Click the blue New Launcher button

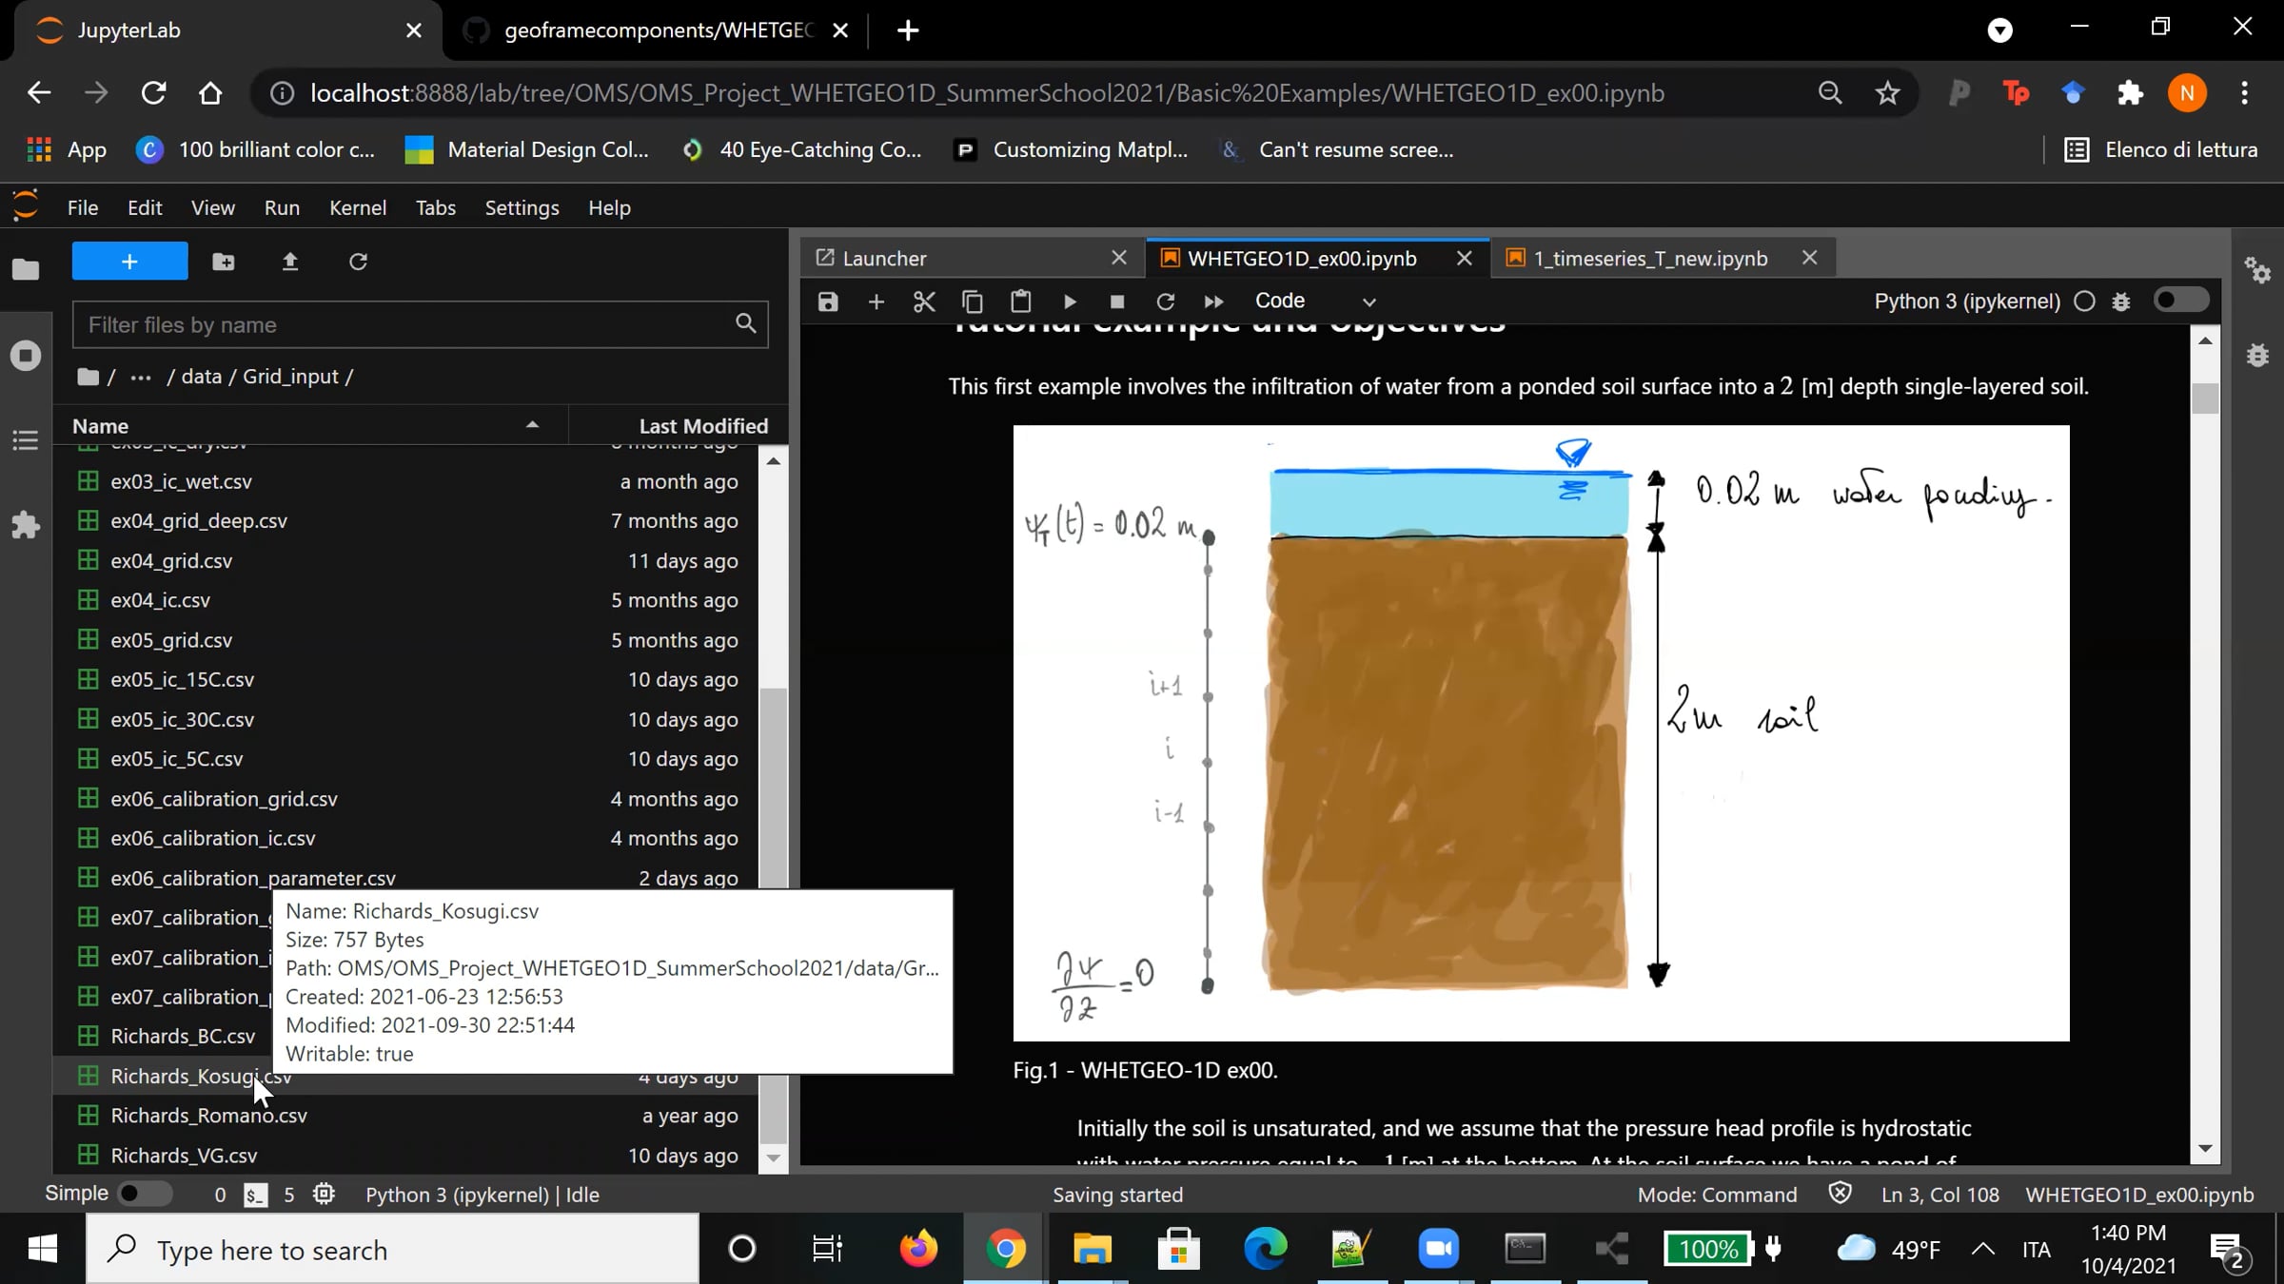click(130, 262)
